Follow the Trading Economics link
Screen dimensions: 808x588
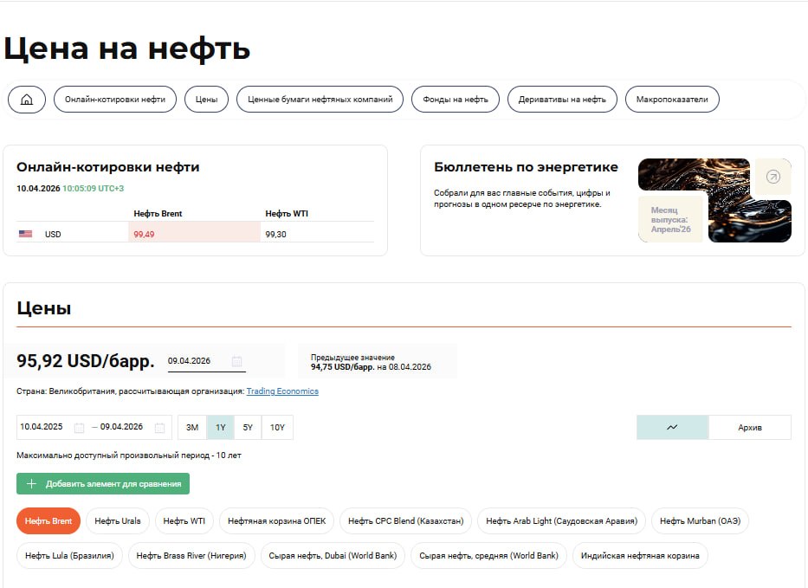coord(282,391)
